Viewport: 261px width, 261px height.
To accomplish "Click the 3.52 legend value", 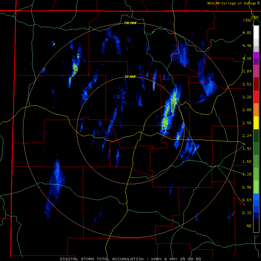I will (247, 84).
